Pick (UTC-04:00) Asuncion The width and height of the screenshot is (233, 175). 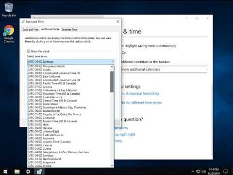69,138
